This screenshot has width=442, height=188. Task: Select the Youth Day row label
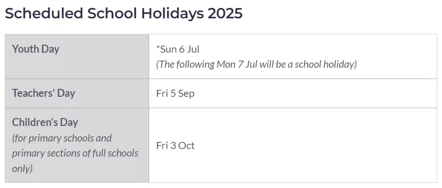[x=35, y=49]
